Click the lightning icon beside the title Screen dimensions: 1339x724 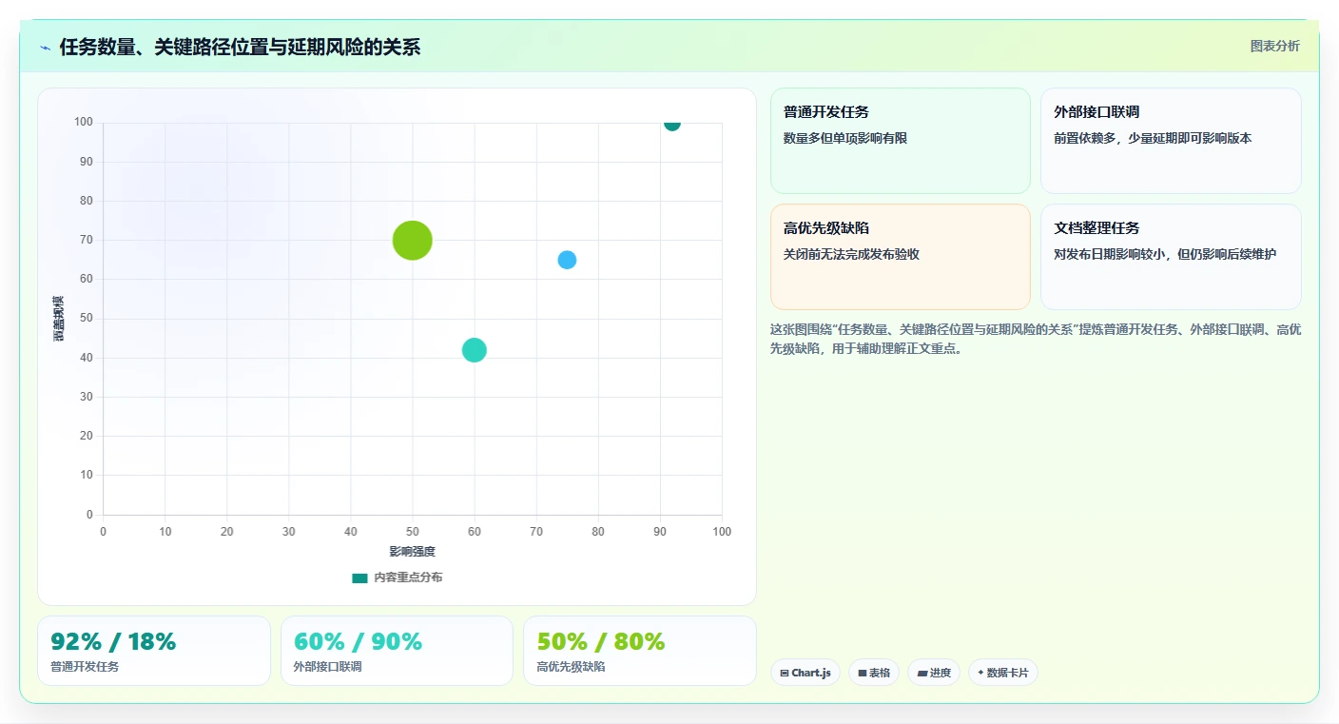(x=45, y=48)
